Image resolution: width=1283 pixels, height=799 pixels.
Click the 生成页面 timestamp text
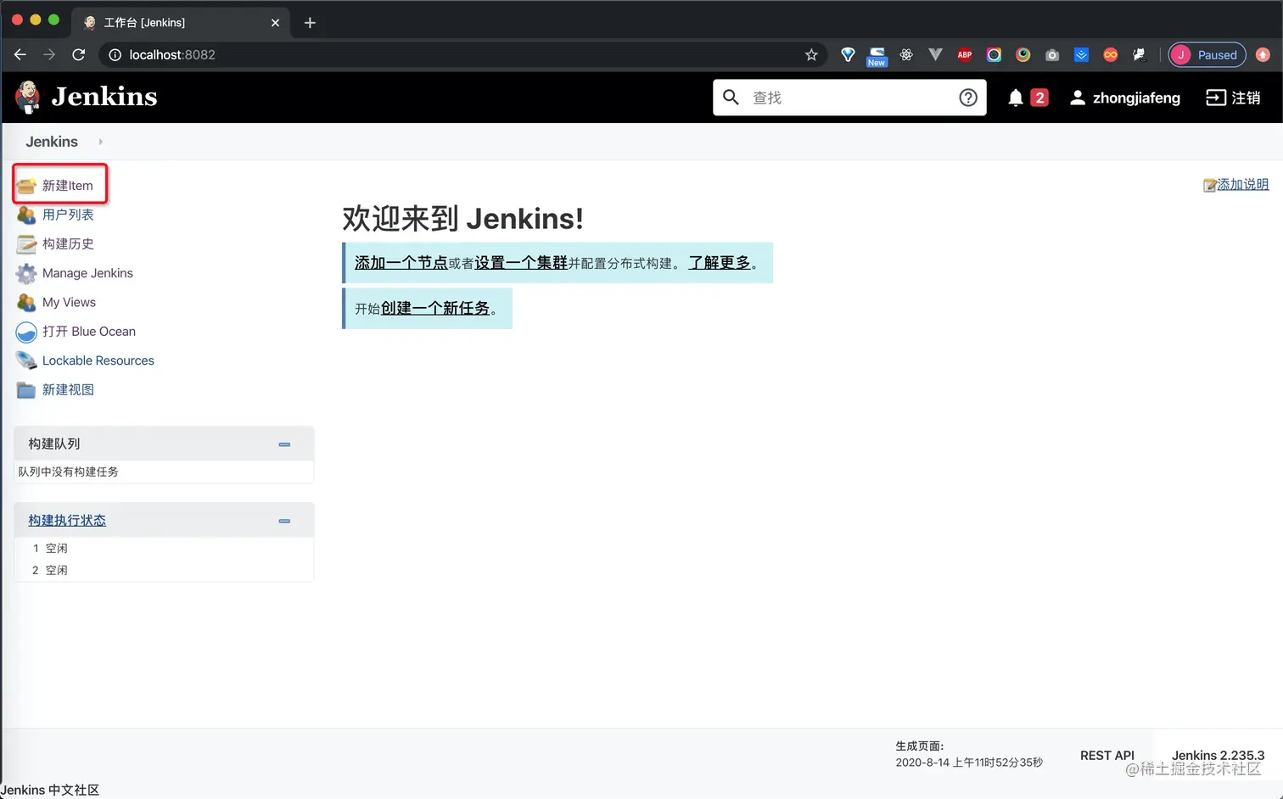pos(969,754)
